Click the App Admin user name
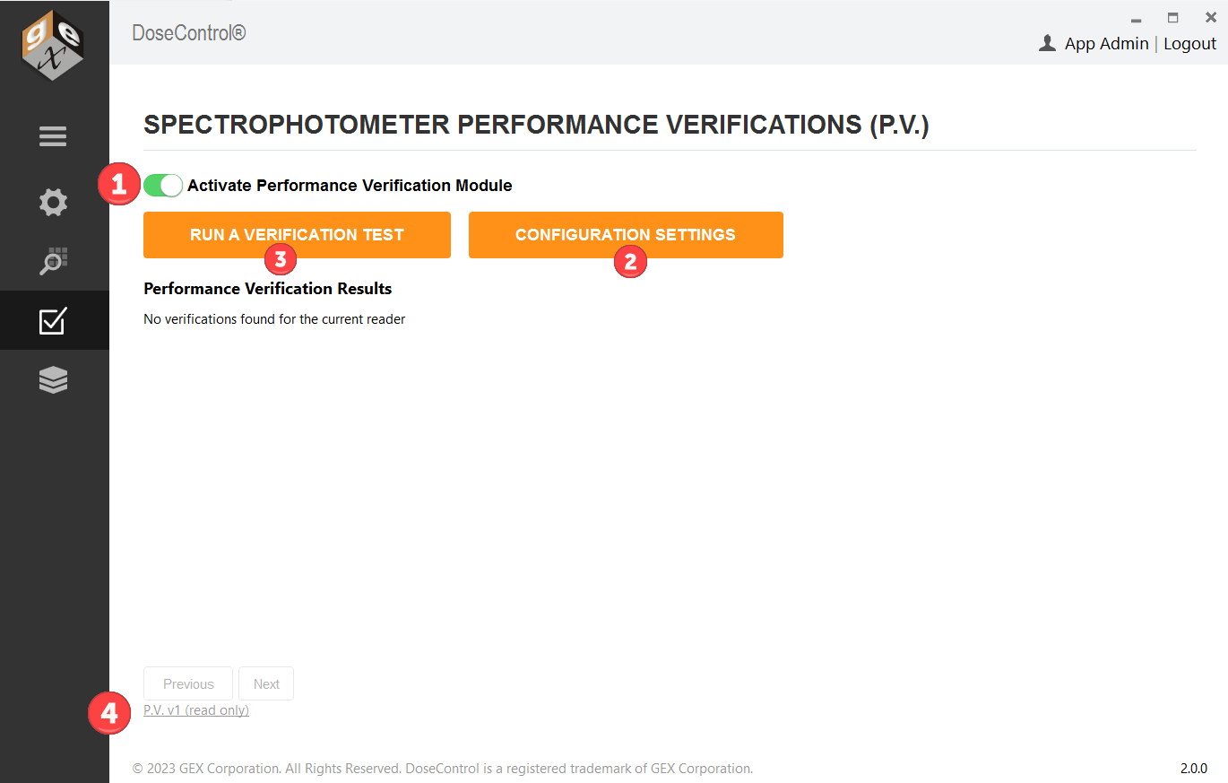The width and height of the screenshot is (1228, 783). pos(1106,43)
